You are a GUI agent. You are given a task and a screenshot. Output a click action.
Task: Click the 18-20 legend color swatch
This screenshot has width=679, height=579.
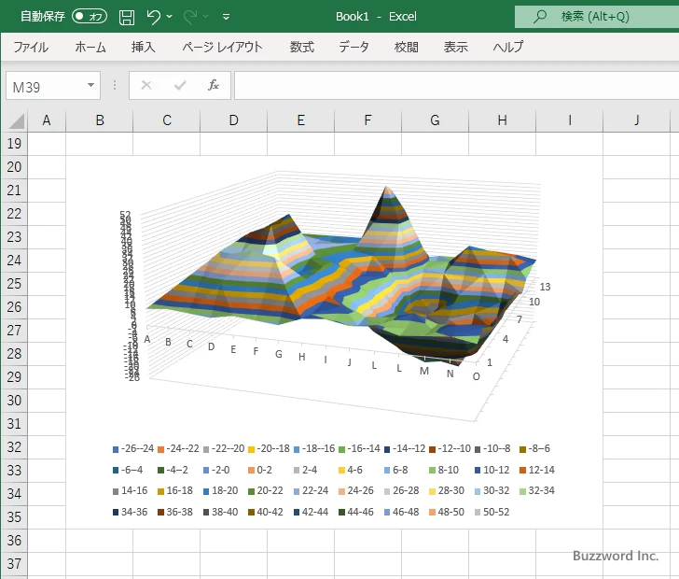206,491
